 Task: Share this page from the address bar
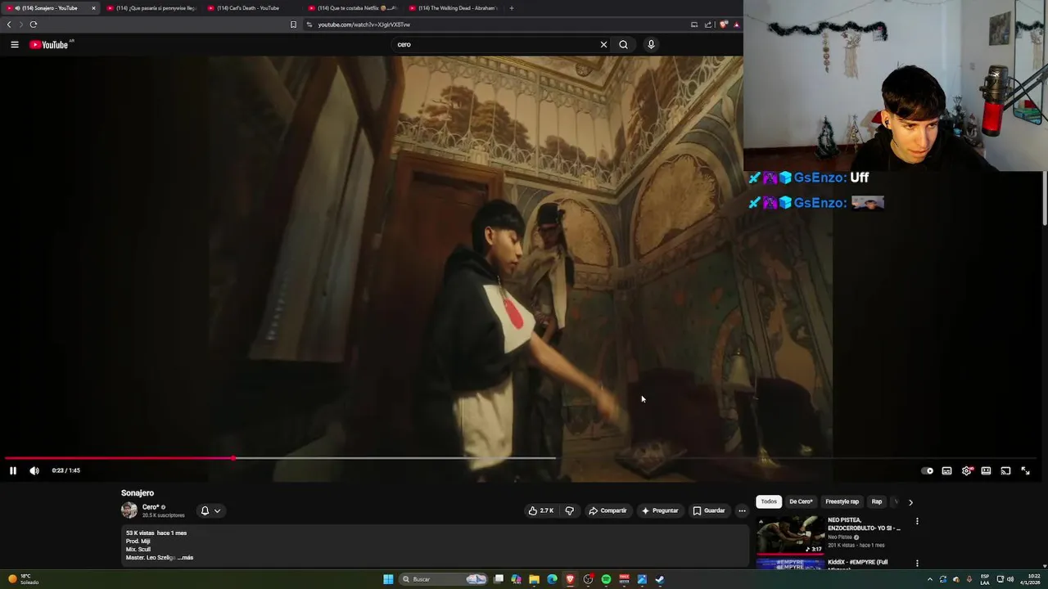pos(708,25)
